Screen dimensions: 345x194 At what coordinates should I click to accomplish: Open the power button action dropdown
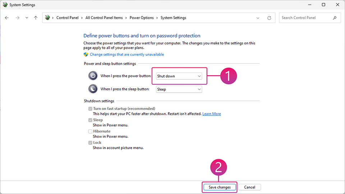click(179, 76)
